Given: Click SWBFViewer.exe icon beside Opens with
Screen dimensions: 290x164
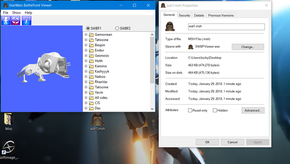Looking at the screenshot, I should click(x=191, y=47).
